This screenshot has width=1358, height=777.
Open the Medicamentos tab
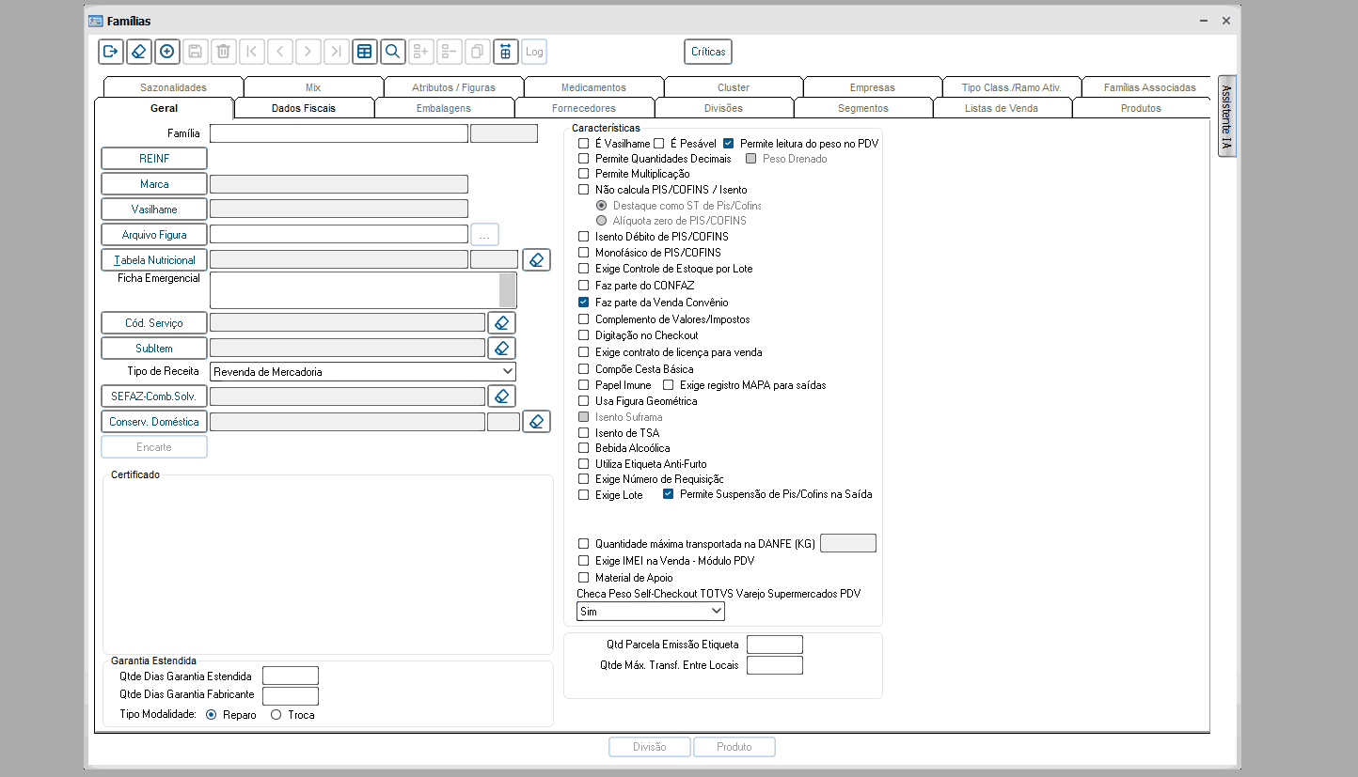(x=593, y=87)
